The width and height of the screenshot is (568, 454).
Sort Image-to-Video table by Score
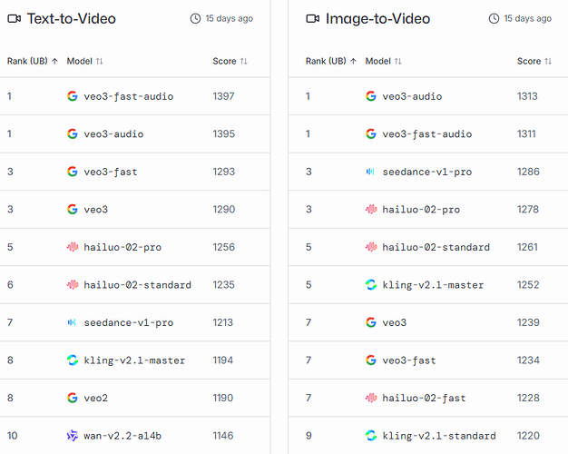pos(534,61)
